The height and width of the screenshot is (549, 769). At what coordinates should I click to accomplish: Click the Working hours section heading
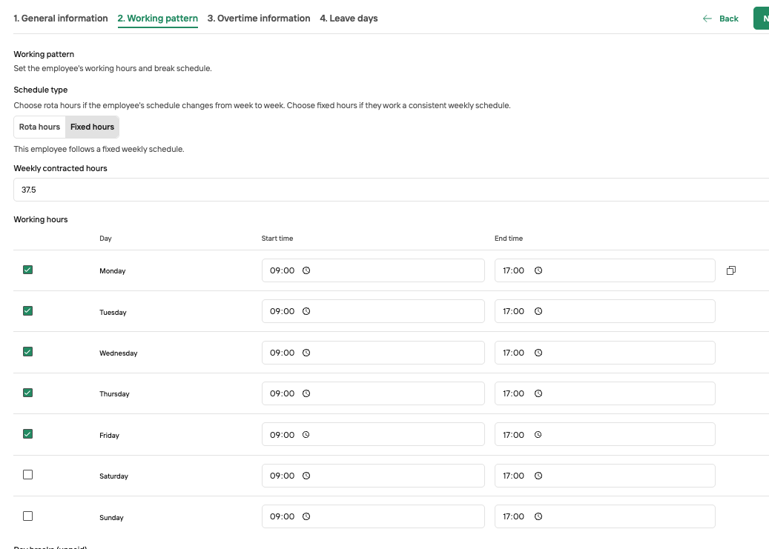[x=41, y=219]
